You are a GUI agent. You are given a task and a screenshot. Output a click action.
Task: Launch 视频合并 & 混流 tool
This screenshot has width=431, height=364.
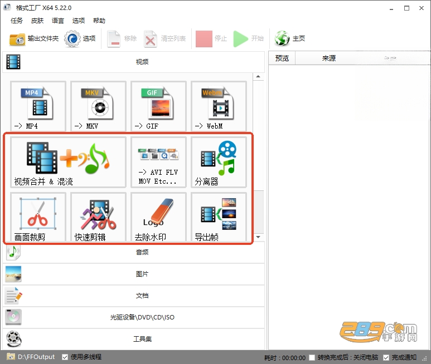(x=68, y=163)
